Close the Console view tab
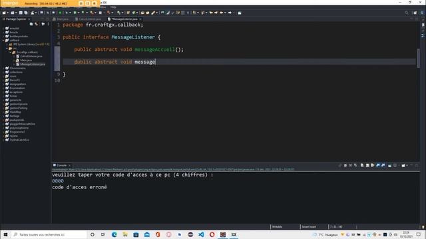This screenshot has width=426, height=239. 69,165
